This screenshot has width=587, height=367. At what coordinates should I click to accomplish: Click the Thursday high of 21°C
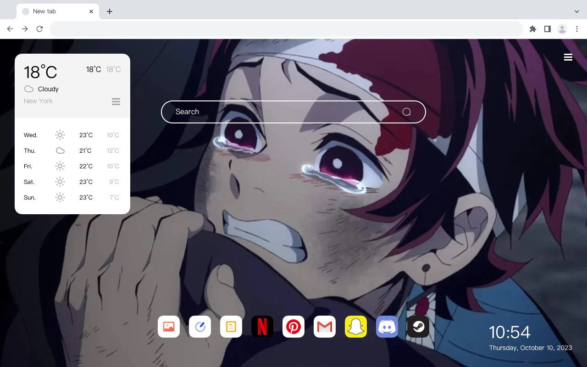tap(85, 150)
